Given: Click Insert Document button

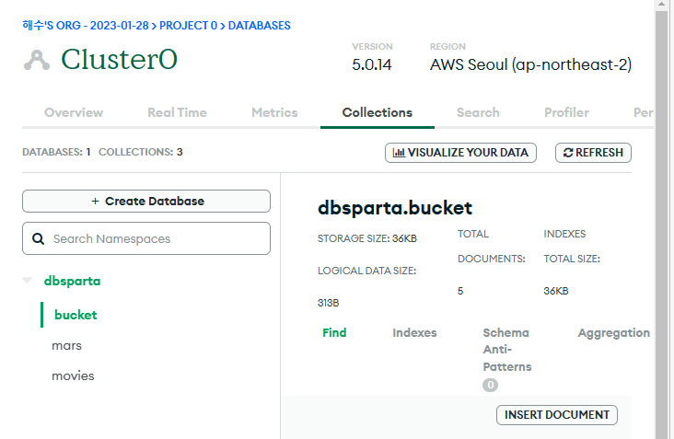Looking at the screenshot, I should tap(557, 415).
